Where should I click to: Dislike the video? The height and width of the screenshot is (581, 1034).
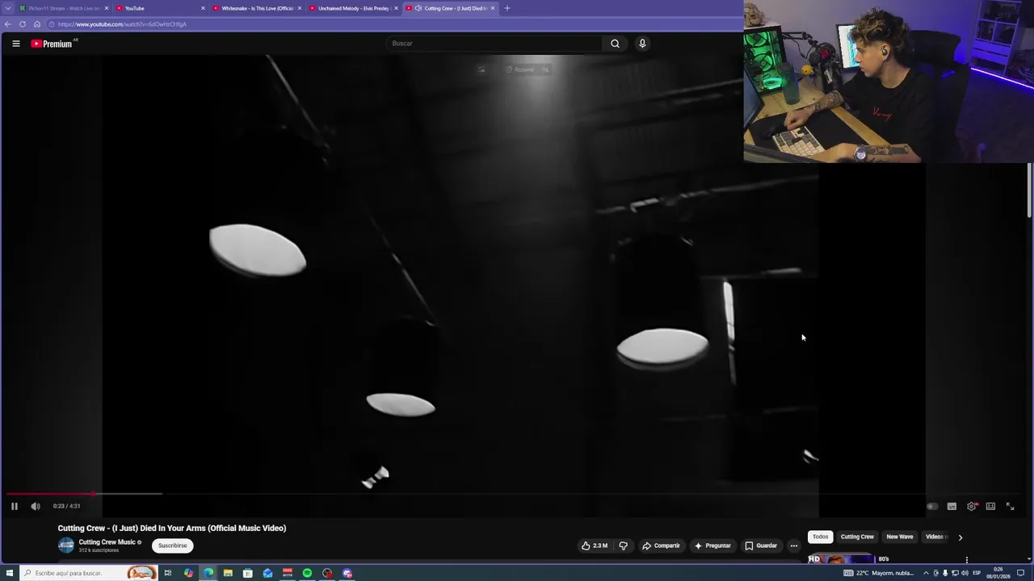[x=623, y=545]
